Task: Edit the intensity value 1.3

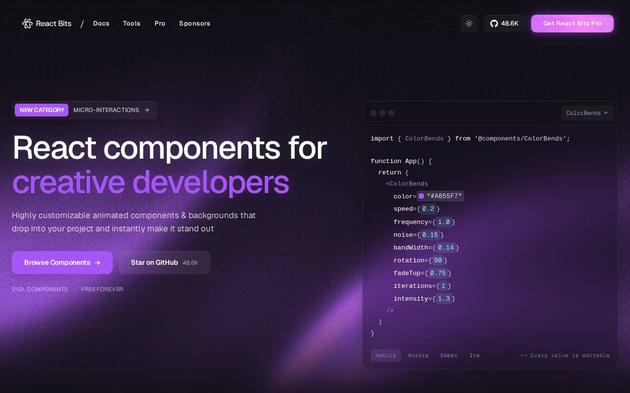Action: tap(444, 299)
